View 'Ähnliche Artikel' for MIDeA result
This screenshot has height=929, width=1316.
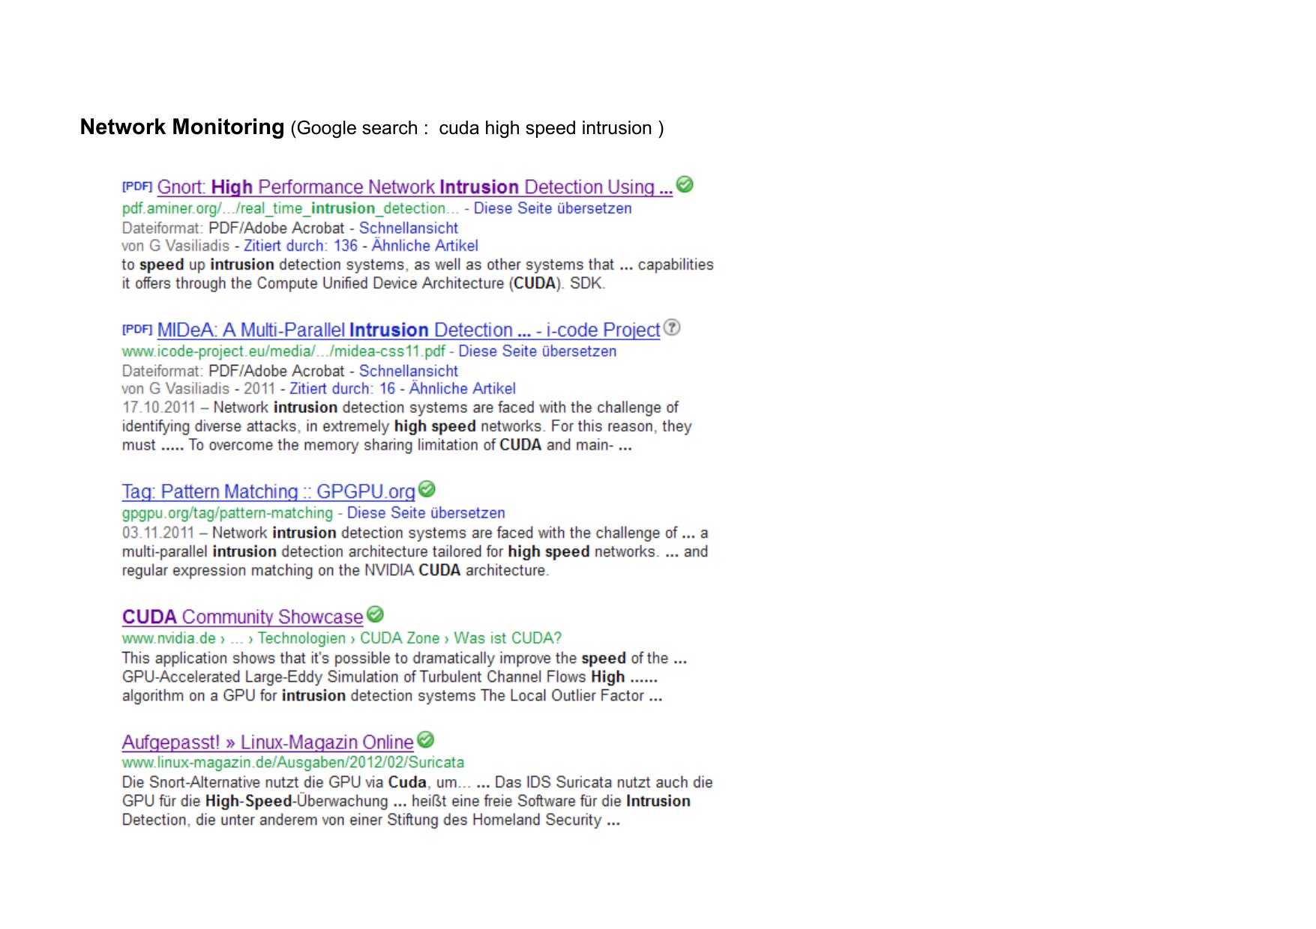pos(462,389)
